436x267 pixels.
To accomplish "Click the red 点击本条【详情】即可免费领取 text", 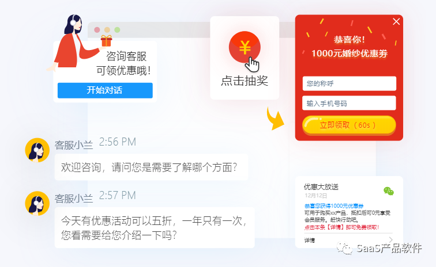I will 342,227.
